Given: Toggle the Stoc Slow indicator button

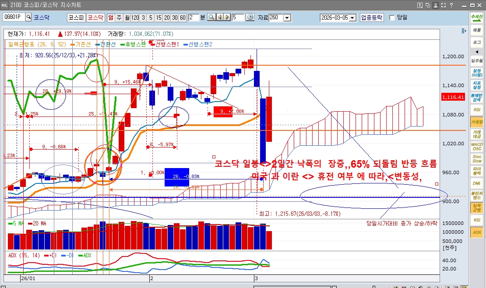Looking at the screenshot, I should coord(477,159).
